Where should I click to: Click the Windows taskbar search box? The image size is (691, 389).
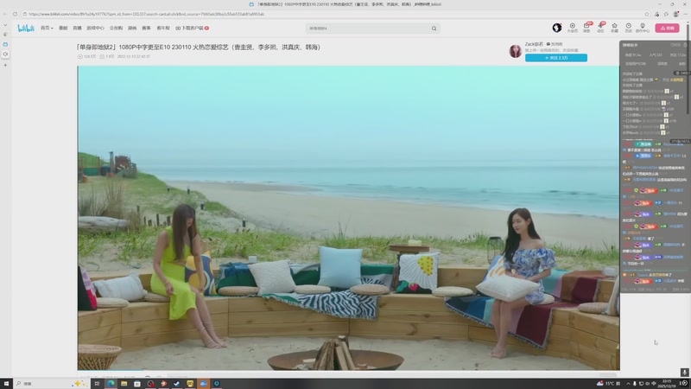click(x=51, y=384)
